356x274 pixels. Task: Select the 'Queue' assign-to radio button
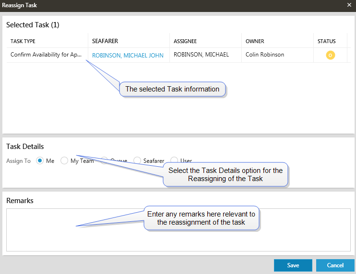pyautogui.click(x=104, y=161)
